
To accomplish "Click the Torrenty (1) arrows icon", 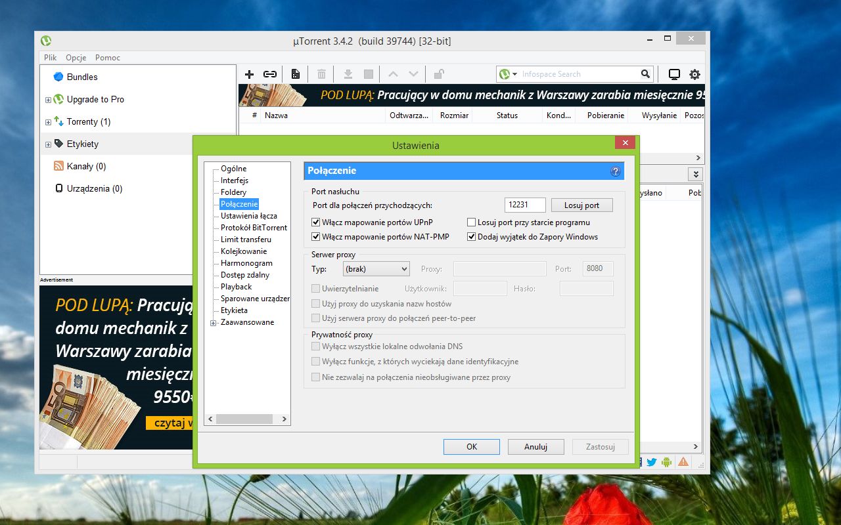I will click(x=58, y=121).
